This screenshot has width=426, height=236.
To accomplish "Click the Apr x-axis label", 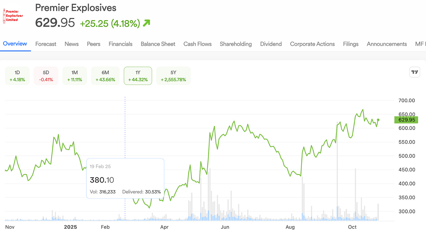I will pos(164,227).
